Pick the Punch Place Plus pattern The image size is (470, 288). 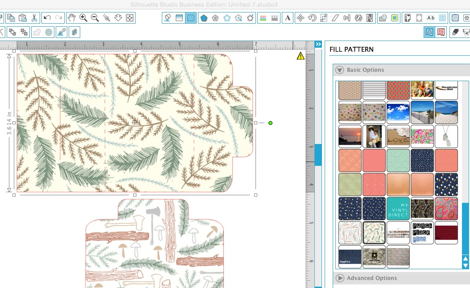422,233
